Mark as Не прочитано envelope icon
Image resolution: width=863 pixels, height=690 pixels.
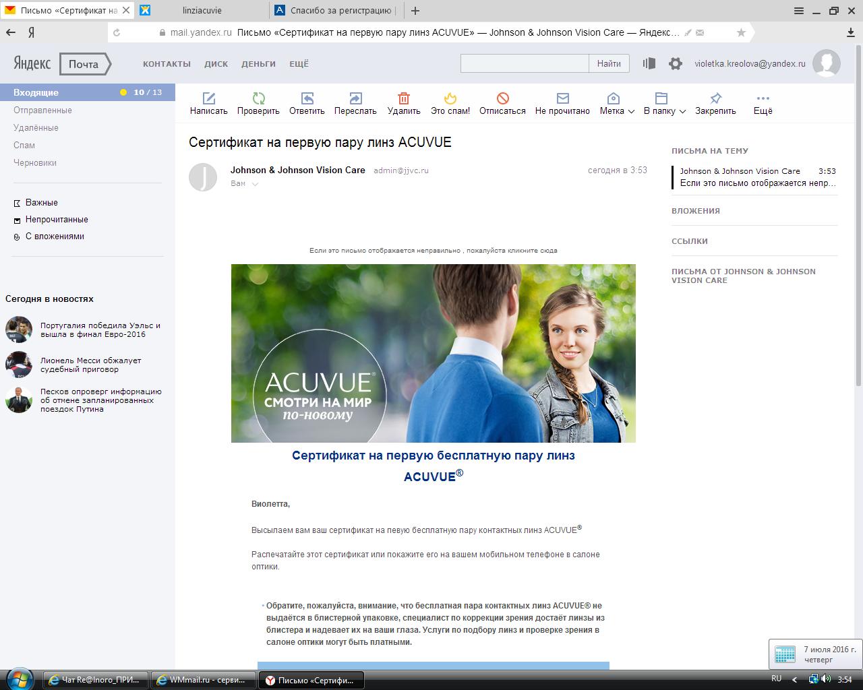click(562, 98)
